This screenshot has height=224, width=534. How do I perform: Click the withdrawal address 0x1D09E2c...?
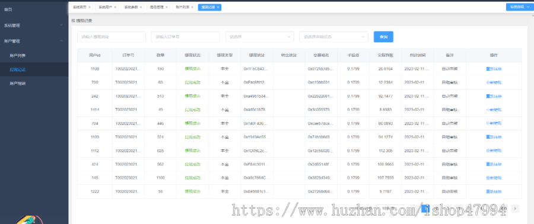(x=256, y=151)
